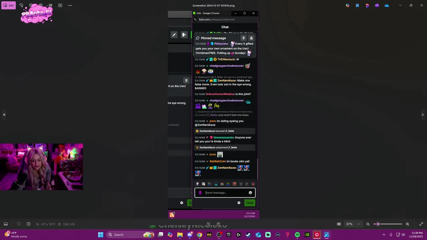This screenshot has height=240, width=427.
Task: Click the ktownassassin username in chat
Action: click(224, 137)
